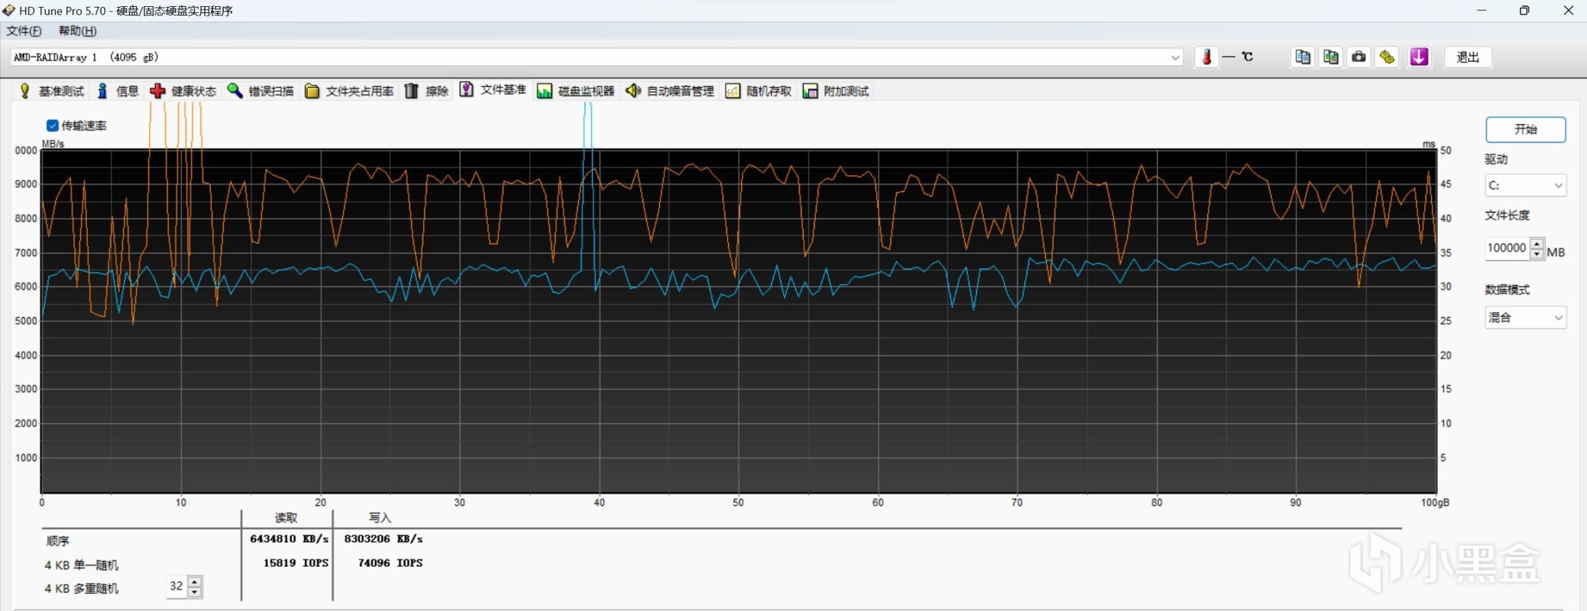This screenshot has width=1587, height=611.
Task: Start the file benchmark with 开始
Action: pos(1526,130)
